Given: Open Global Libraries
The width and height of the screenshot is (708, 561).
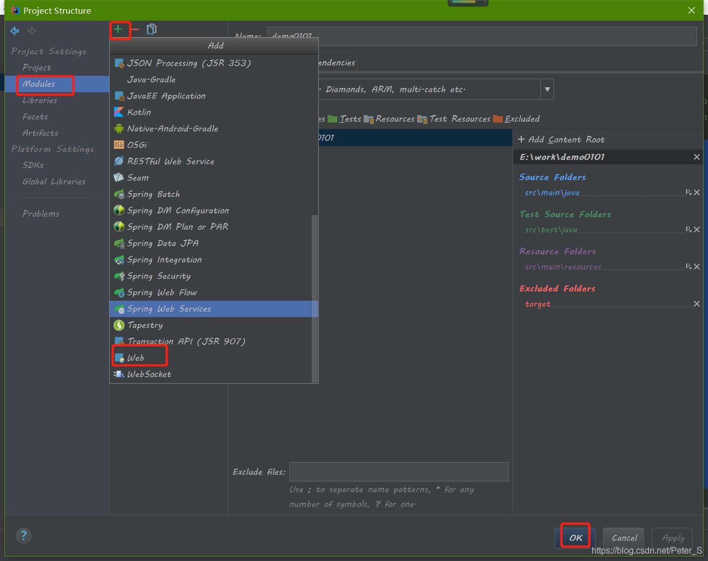Looking at the screenshot, I should point(53,182).
